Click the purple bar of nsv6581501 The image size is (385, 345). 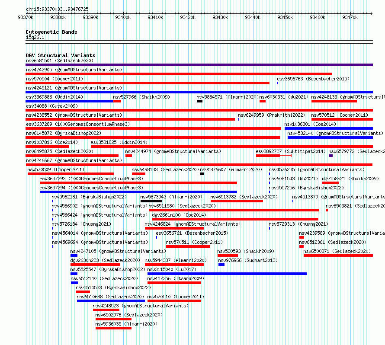pyautogui.click(x=199, y=65)
